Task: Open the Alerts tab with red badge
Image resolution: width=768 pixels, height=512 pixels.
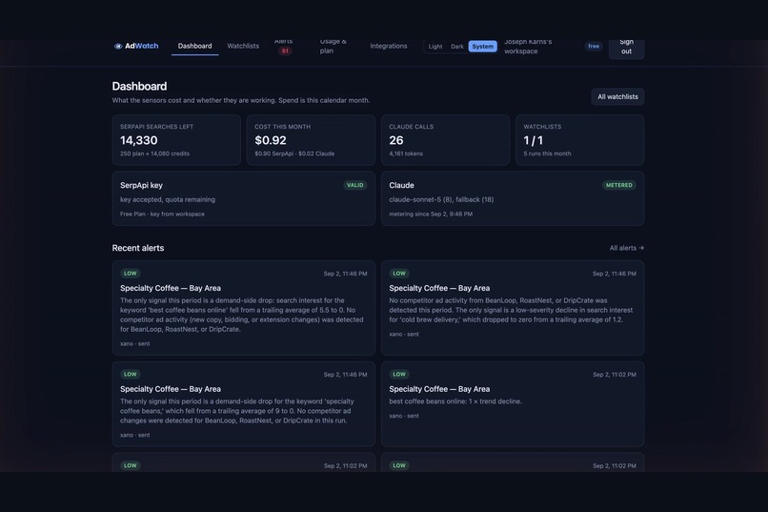Action: pos(284,46)
